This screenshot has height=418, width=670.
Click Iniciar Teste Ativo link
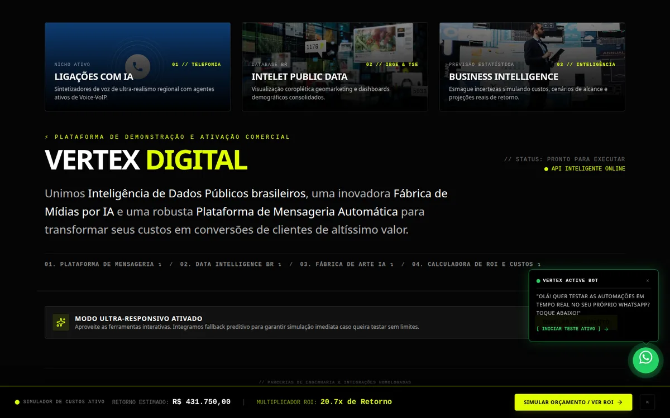(572, 329)
